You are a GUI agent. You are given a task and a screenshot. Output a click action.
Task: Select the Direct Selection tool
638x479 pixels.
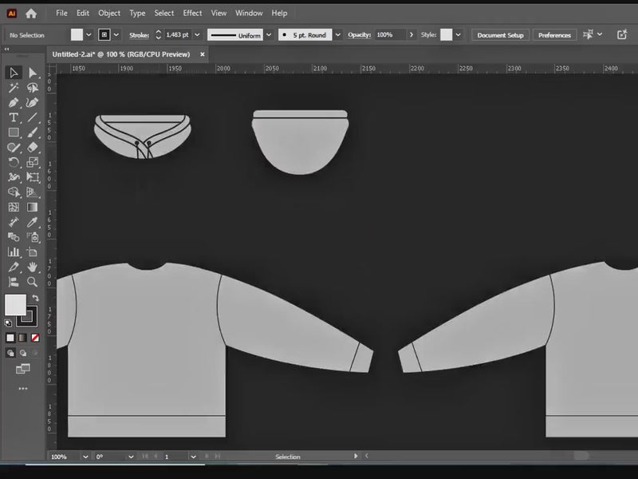(32, 73)
